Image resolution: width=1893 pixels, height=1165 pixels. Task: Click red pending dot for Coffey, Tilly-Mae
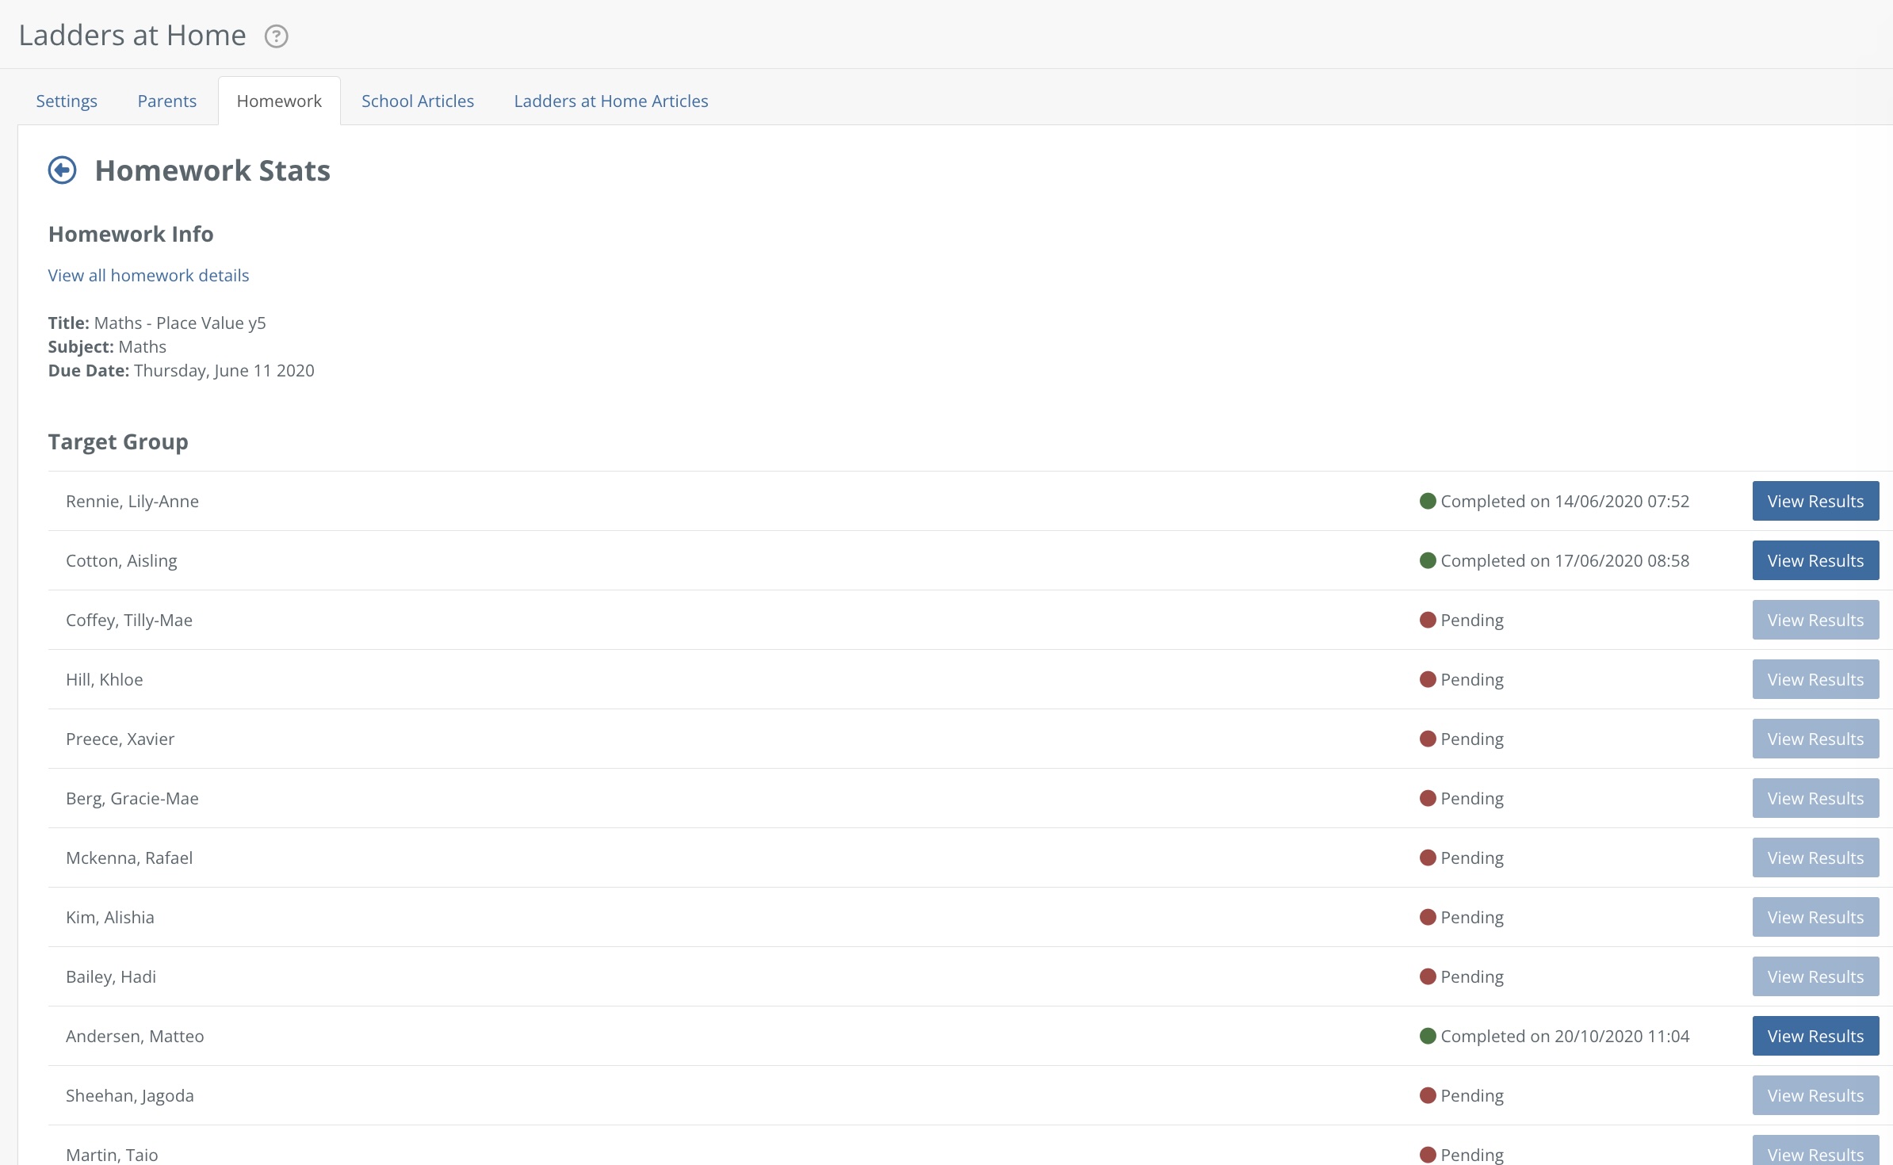pyautogui.click(x=1428, y=620)
